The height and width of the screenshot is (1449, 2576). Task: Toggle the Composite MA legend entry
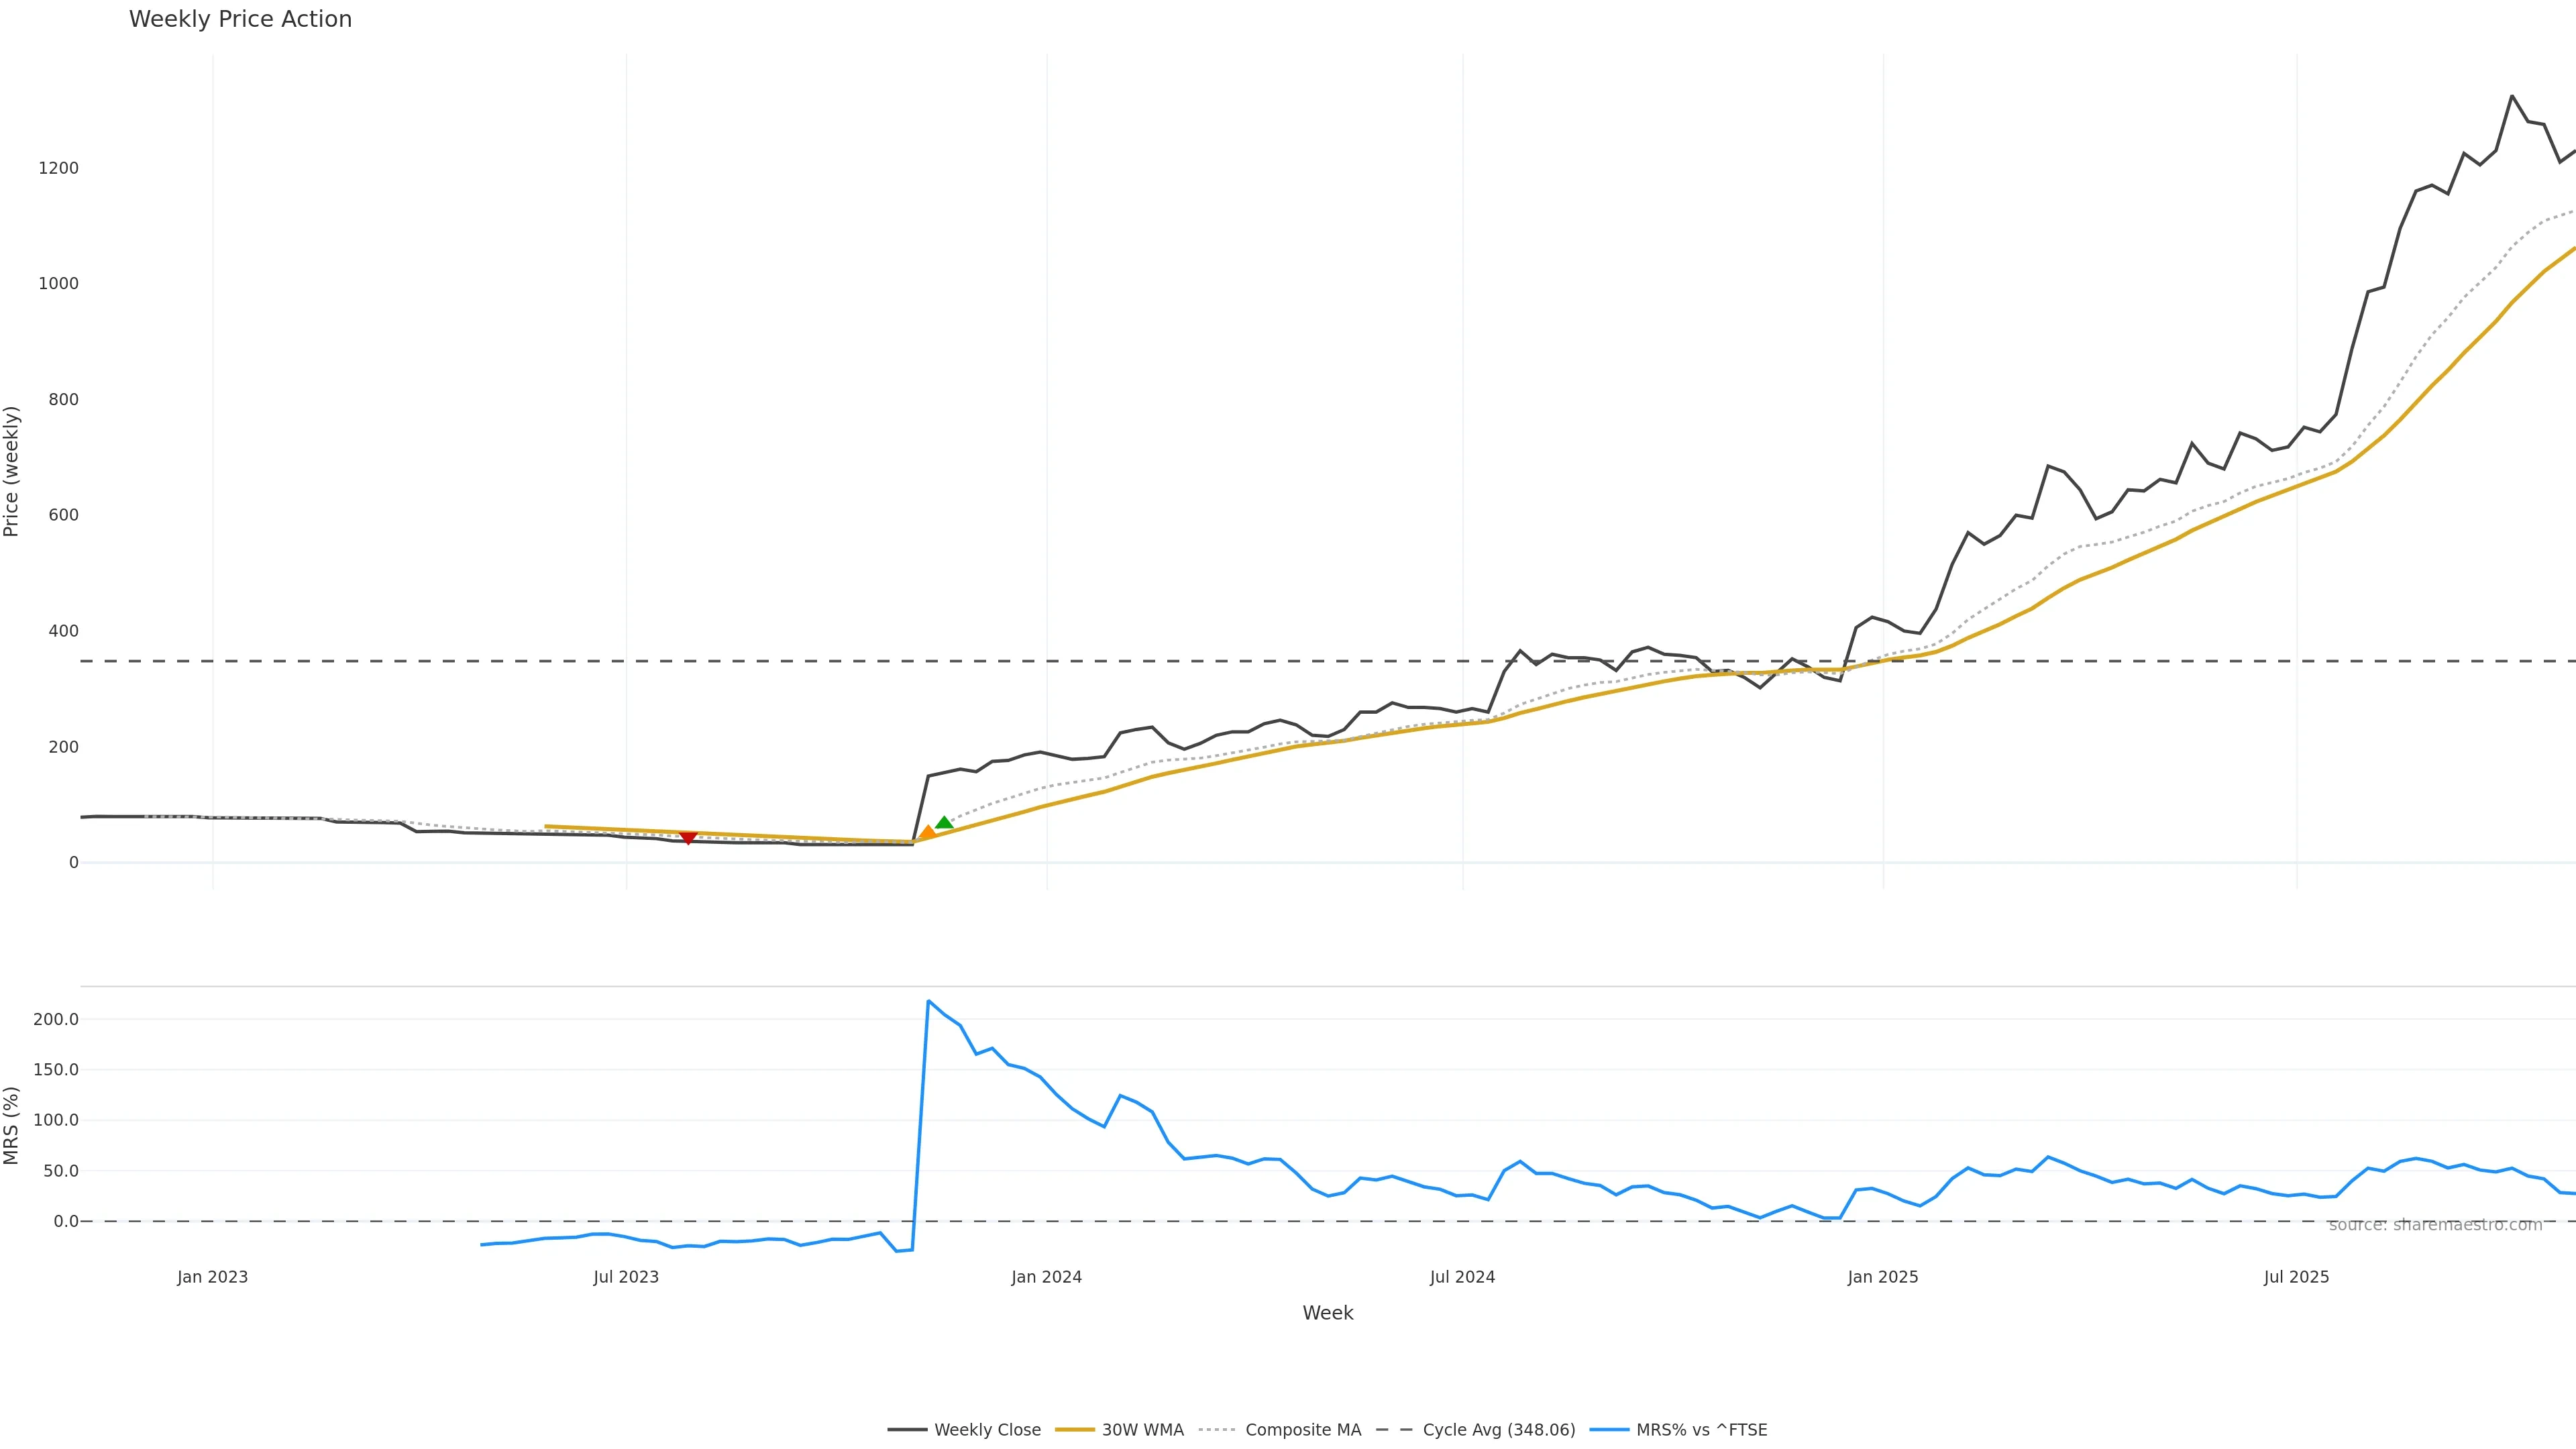pyautogui.click(x=1303, y=1430)
